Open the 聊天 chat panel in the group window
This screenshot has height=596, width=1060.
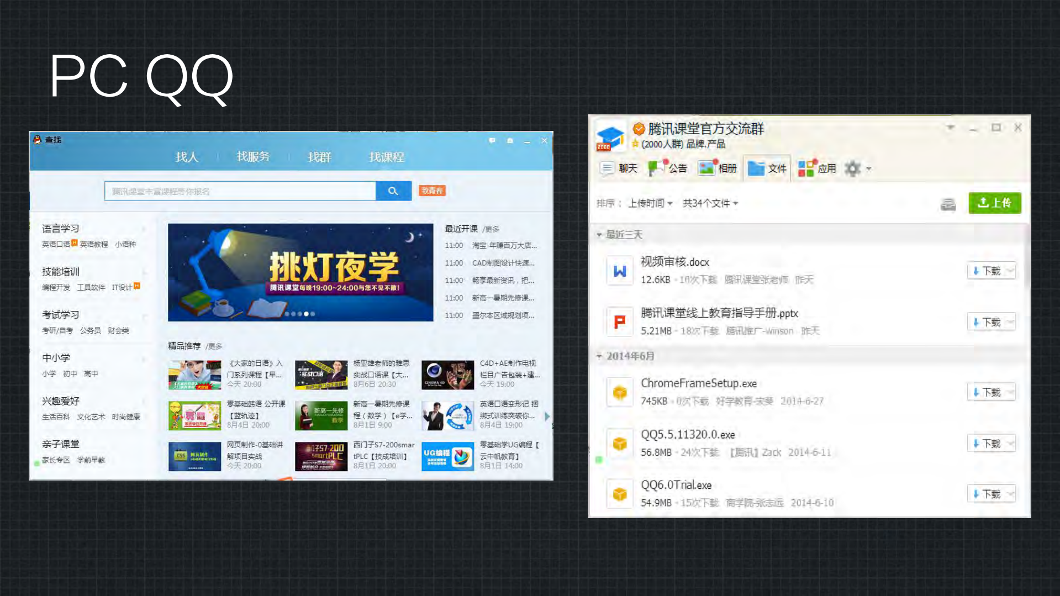(x=617, y=168)
